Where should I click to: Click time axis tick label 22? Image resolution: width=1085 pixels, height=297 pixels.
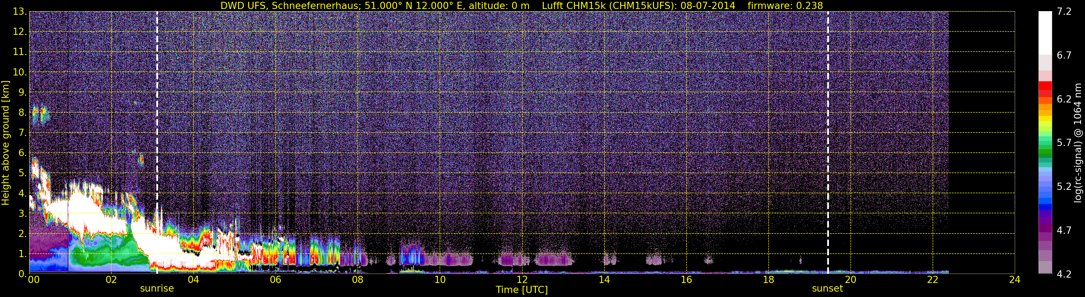click(x=933, y=280)
